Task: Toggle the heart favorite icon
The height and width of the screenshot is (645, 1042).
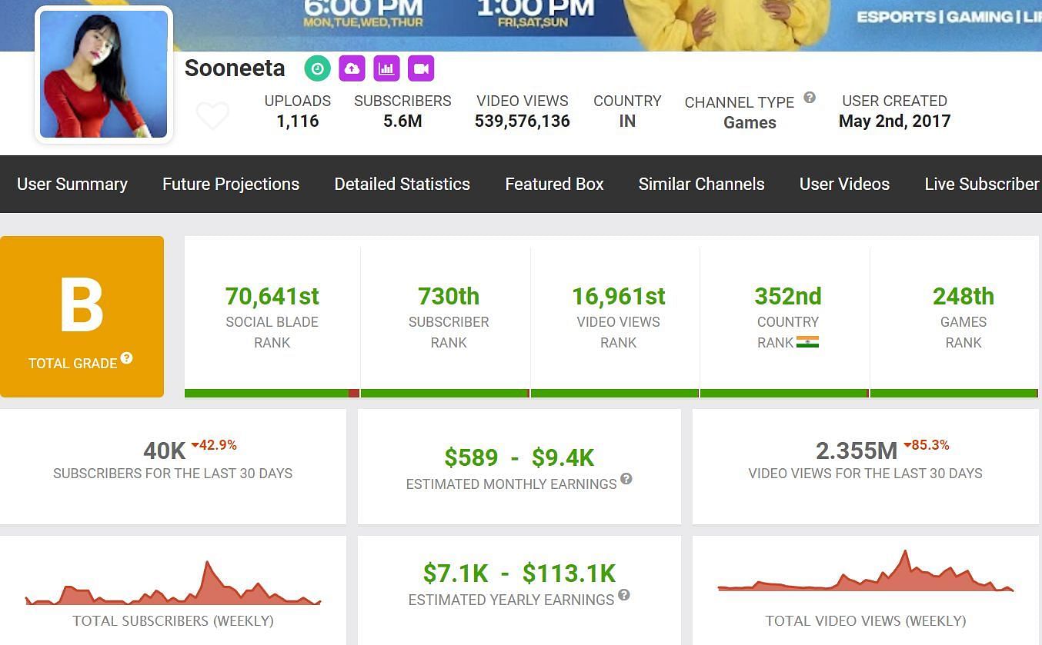Action: (x=212, y=115)
